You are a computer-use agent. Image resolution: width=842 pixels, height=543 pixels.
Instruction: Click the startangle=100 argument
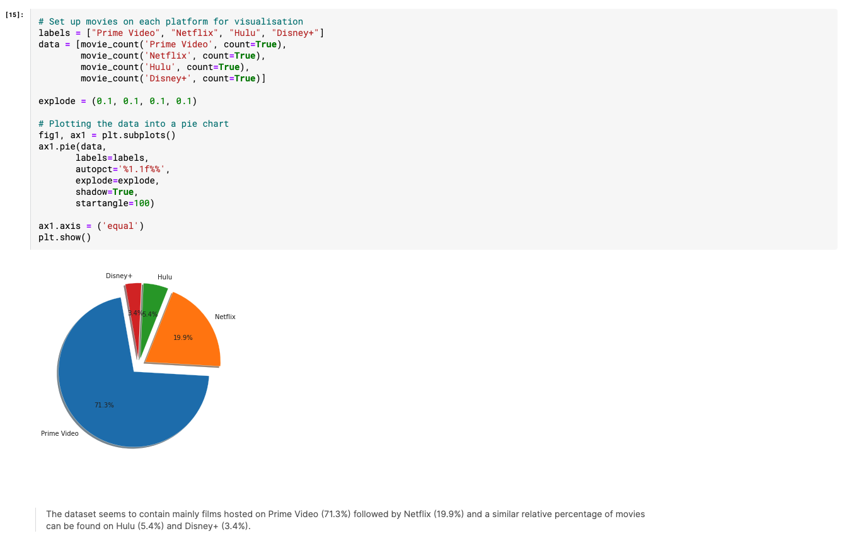115,203
